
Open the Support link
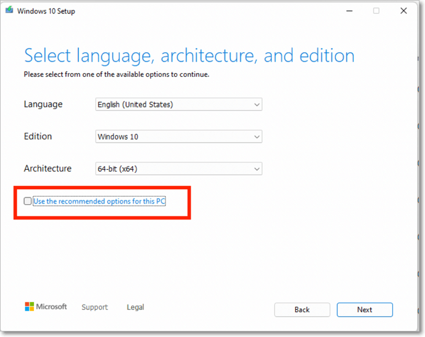pos(95,307)
